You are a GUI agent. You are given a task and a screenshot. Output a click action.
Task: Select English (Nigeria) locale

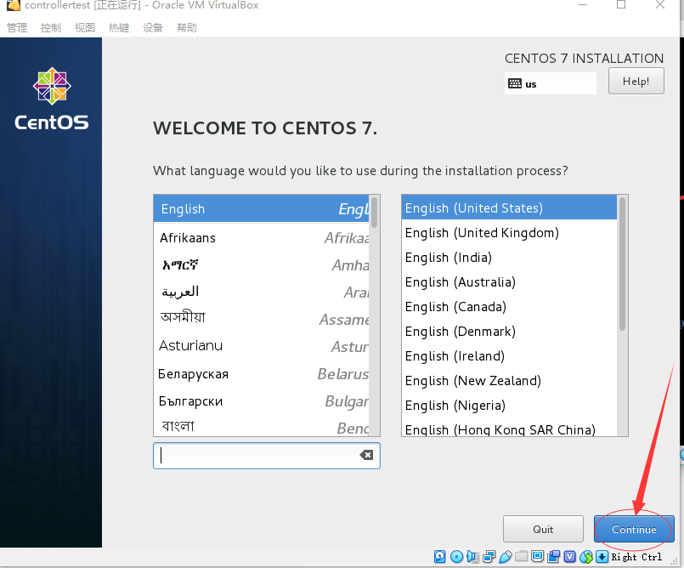[x=509, y=405]
